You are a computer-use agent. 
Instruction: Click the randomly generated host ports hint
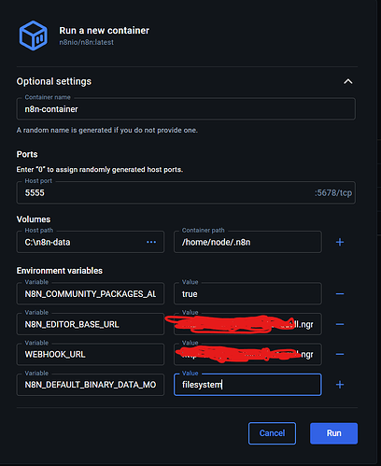click(x=100, y=170)
